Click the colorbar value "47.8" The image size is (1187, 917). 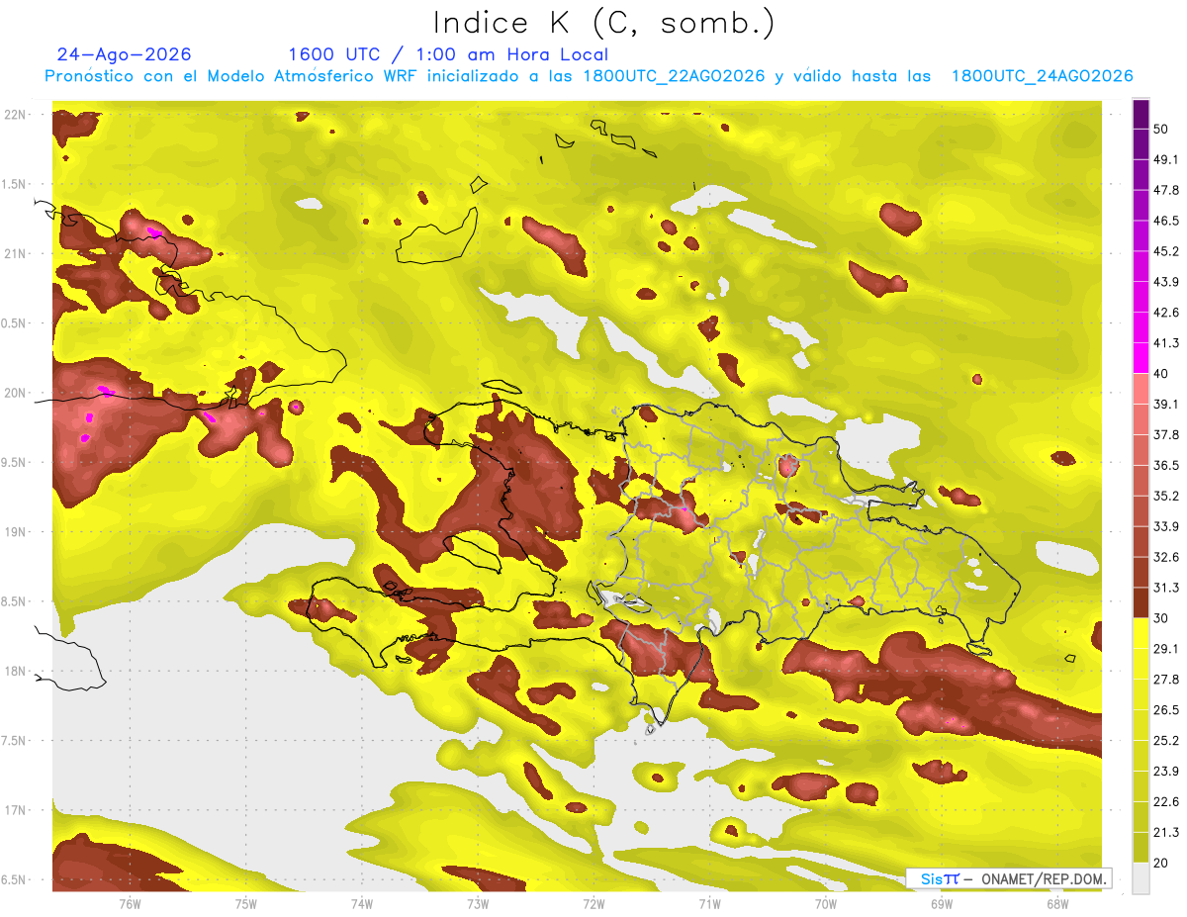pyautogui.click(x=1165, y=190)
